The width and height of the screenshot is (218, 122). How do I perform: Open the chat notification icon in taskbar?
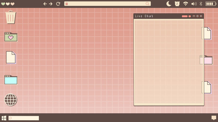pos(214,118)
